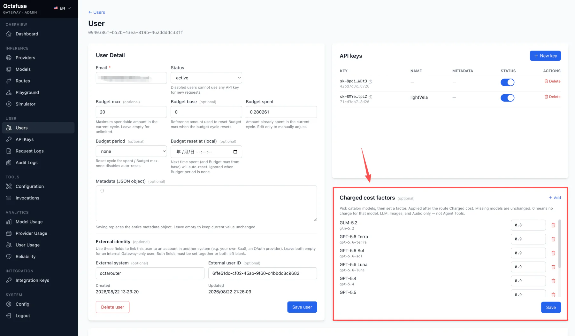
Task: Edit the GPT-5.6 Terra factor value
Action: pos(528,239)
